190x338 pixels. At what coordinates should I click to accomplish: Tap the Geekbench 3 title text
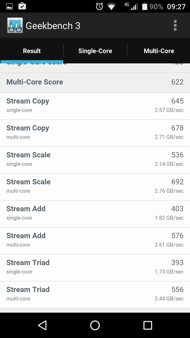coord(53,26)
